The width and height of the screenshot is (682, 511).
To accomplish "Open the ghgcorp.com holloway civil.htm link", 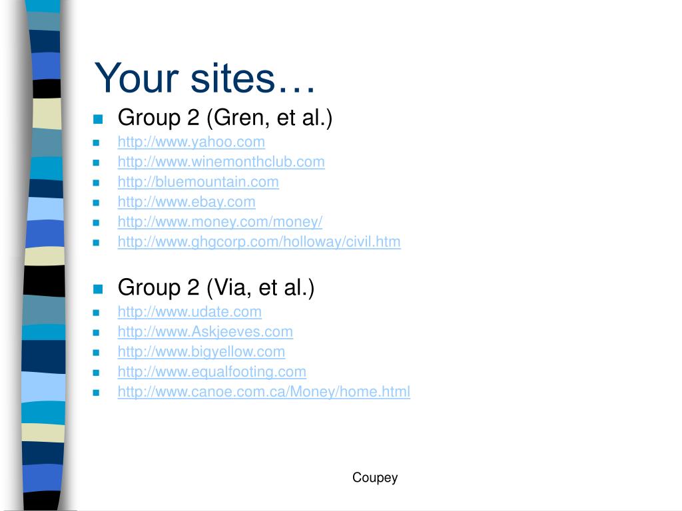I will tap(259, 242).
